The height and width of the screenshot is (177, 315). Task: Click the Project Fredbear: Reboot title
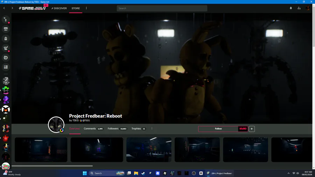tap(96, 116)
